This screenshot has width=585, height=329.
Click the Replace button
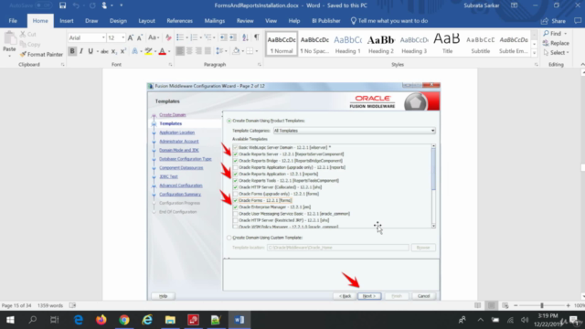click(x=557, y=43)
